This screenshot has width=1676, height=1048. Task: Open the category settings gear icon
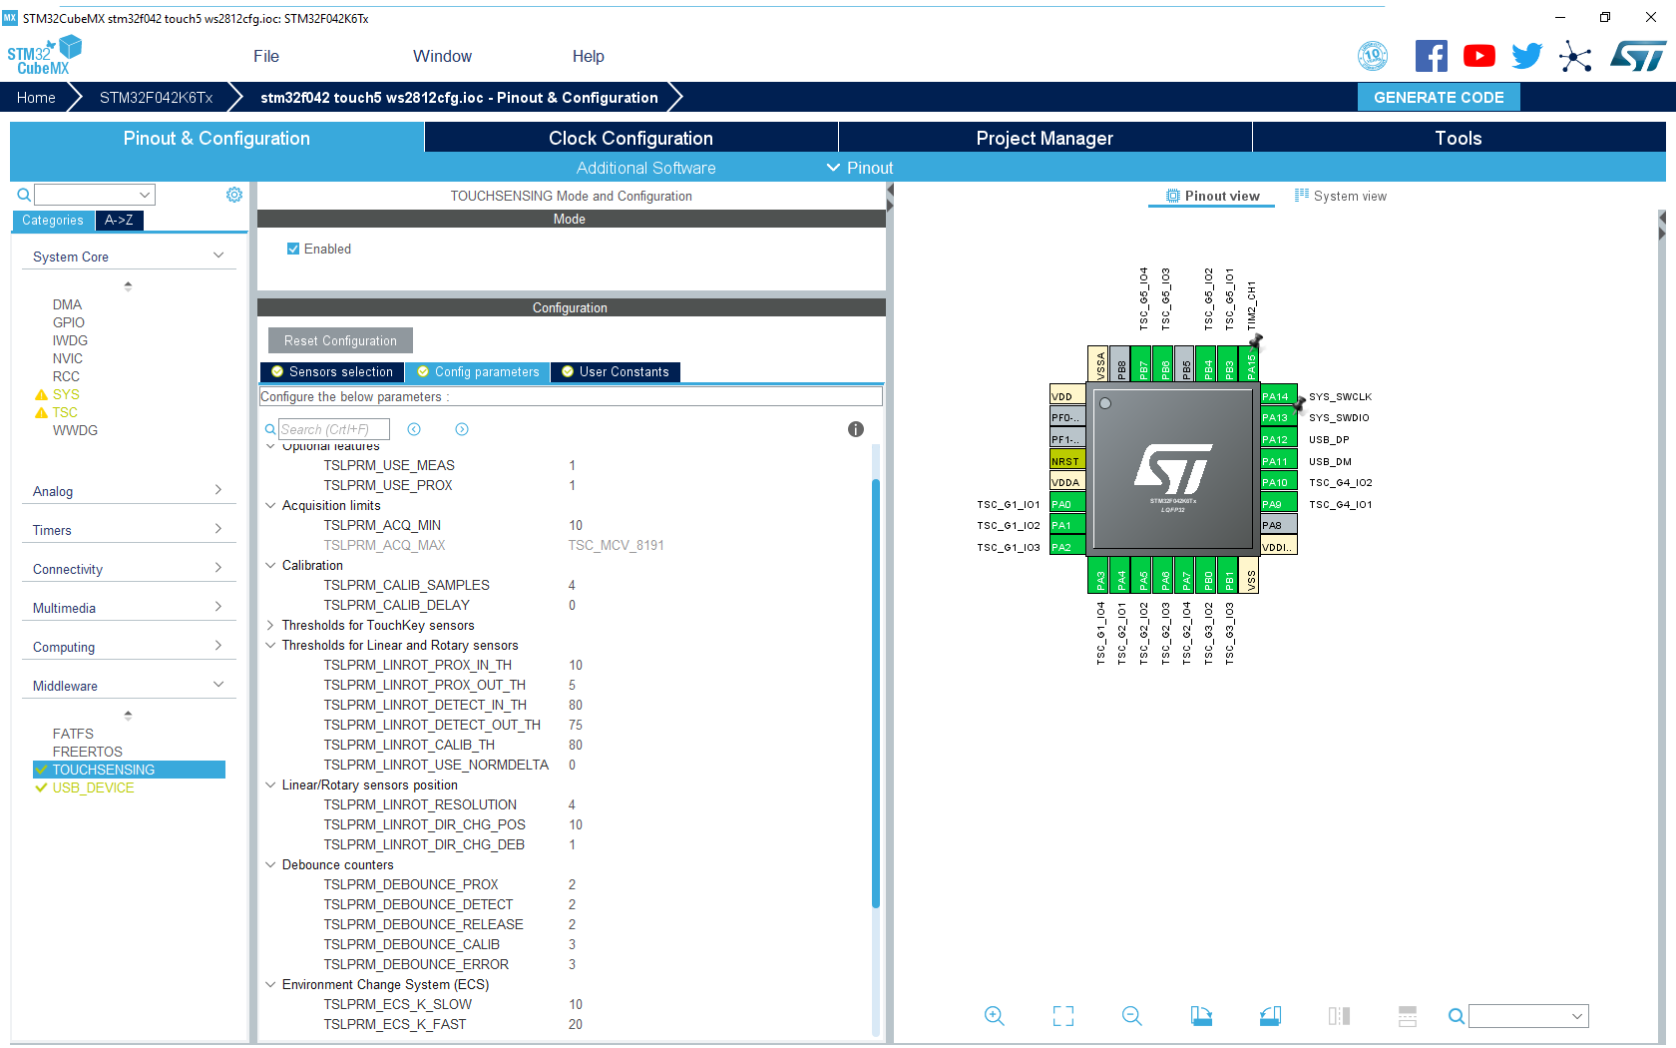pos(234,195)
